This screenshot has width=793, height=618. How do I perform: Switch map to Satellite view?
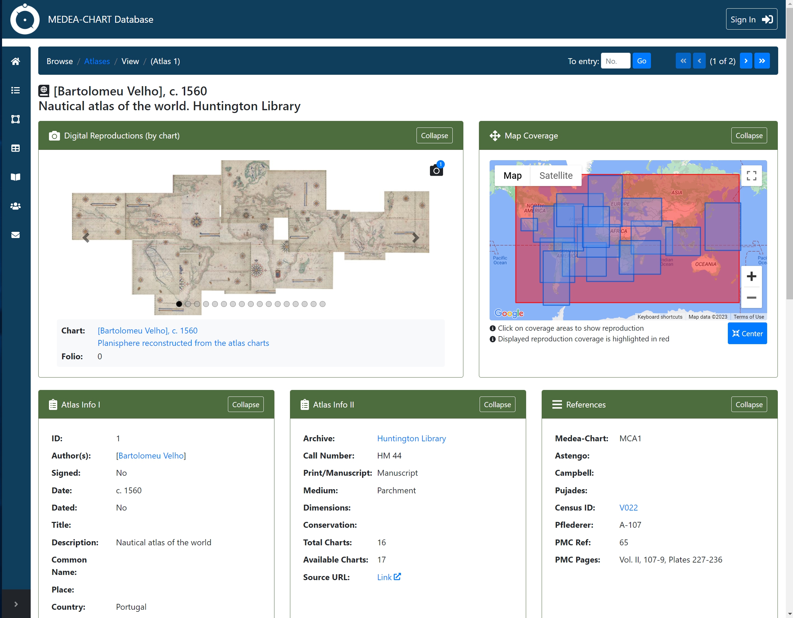click(555, 176)
